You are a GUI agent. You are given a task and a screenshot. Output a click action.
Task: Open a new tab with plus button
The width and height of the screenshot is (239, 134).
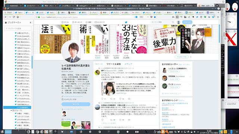(x=218, y=12)
